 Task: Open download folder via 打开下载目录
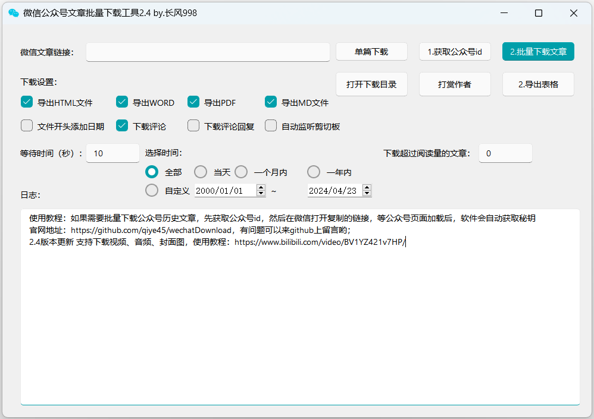(371, 84)
